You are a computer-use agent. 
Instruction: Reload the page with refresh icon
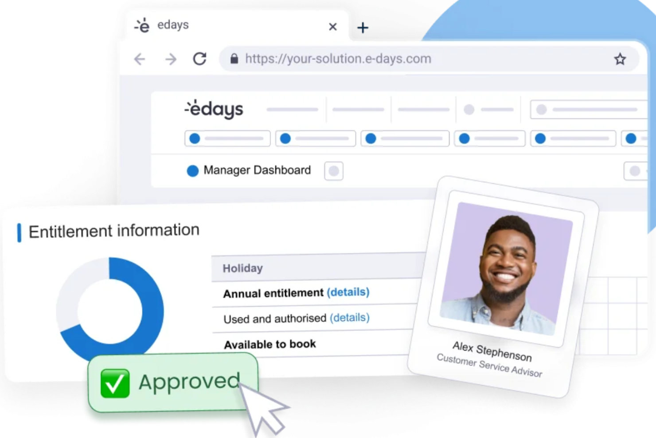(x=200, y=59)
